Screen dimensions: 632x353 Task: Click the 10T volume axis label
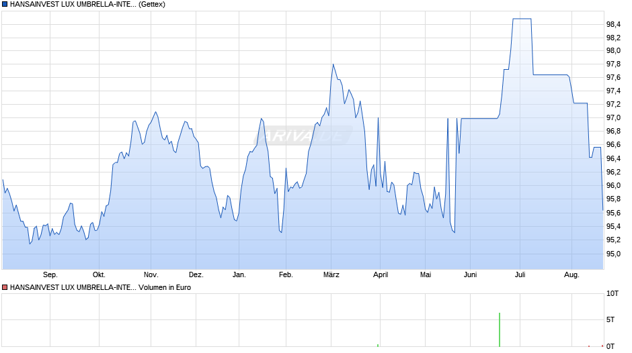tap(613, 293)
